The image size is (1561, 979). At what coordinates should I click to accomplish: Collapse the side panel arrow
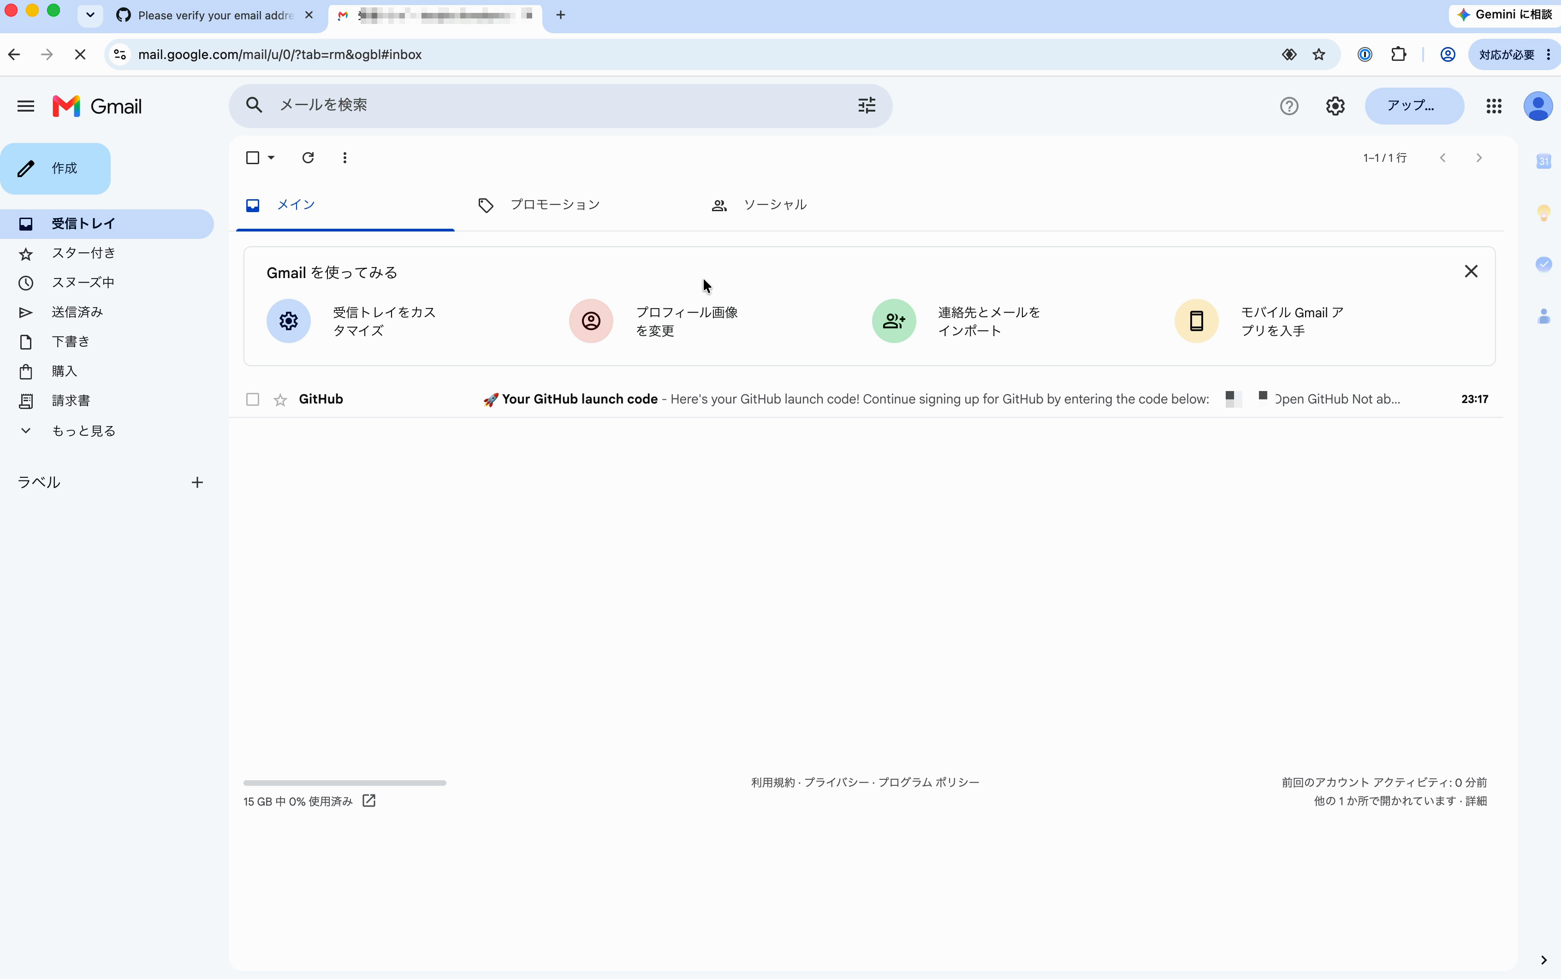tap(1543, 960)
